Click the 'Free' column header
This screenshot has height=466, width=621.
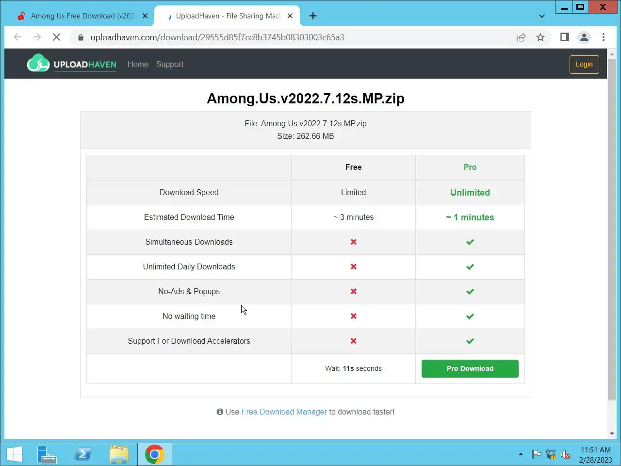point(354,167)
